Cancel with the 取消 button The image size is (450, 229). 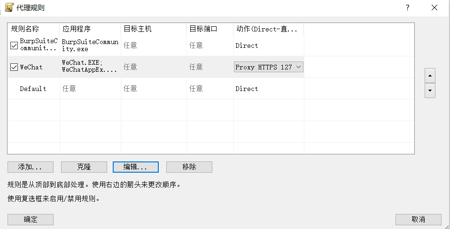click(419, 220)
